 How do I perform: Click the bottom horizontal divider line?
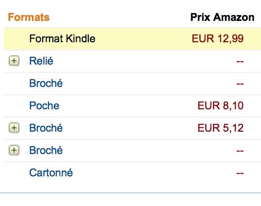[130, 193]
